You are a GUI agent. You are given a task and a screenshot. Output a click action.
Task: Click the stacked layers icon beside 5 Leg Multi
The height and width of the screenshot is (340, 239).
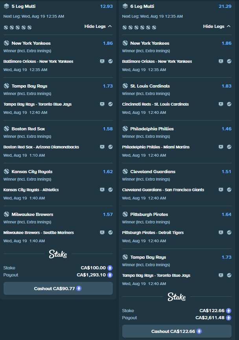point(7,6)
